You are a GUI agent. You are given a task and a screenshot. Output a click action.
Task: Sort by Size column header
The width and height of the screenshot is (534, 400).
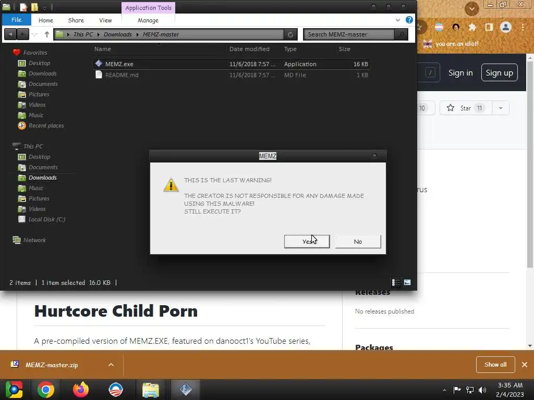click(344, 49)
